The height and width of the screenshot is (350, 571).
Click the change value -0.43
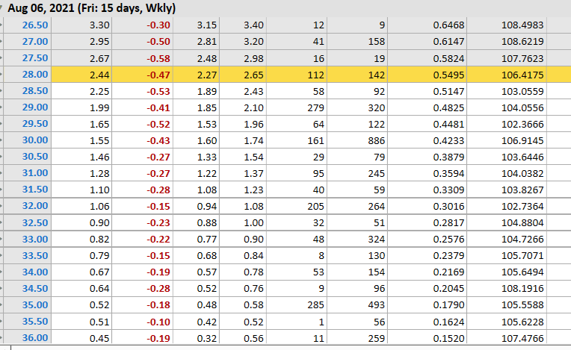(x=158, y=140)
